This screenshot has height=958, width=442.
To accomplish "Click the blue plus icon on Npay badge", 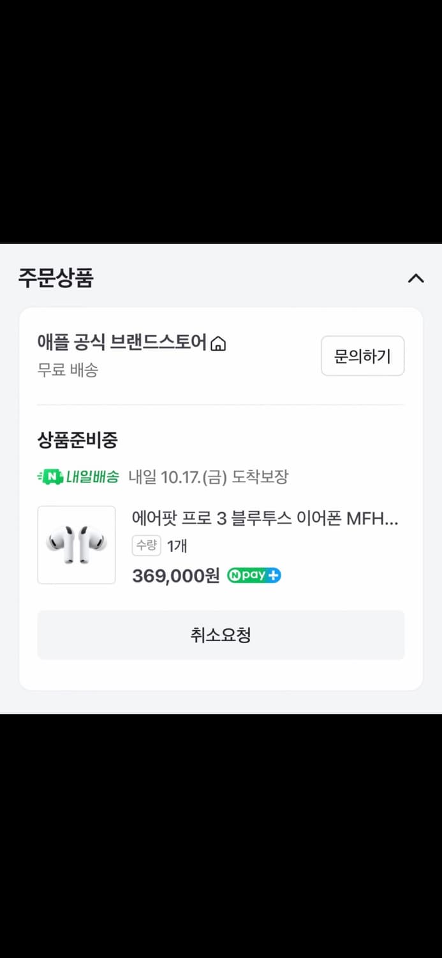I will pyautogui.click(x=274, y=575).
